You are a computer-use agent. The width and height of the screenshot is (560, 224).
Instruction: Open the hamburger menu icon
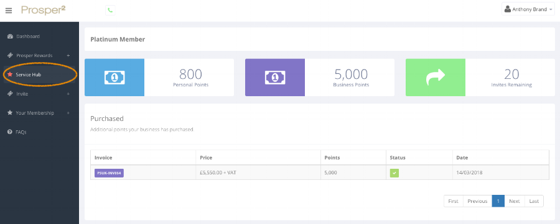click(x=9, y=11)
